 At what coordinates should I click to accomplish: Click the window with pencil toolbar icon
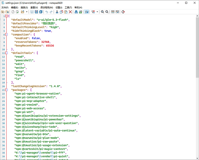[117, 12]
